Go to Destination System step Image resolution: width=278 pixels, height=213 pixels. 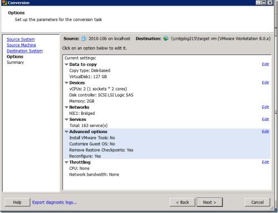point(24,51)
